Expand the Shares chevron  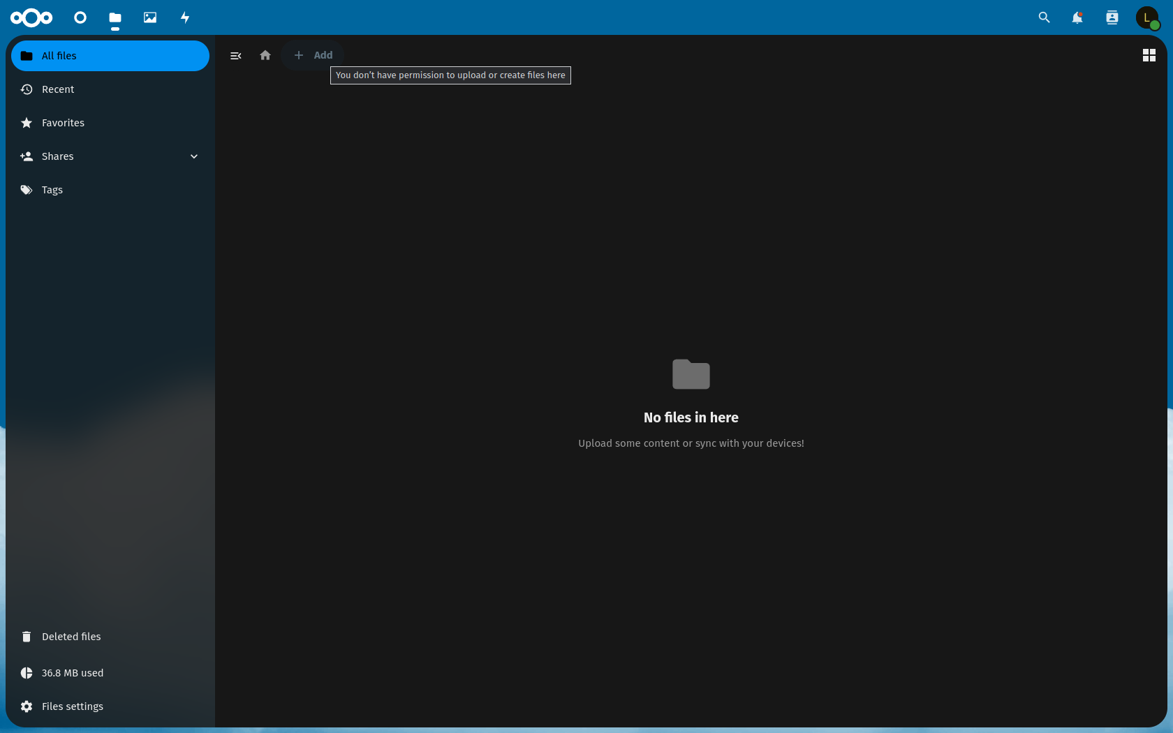[194, 156]
